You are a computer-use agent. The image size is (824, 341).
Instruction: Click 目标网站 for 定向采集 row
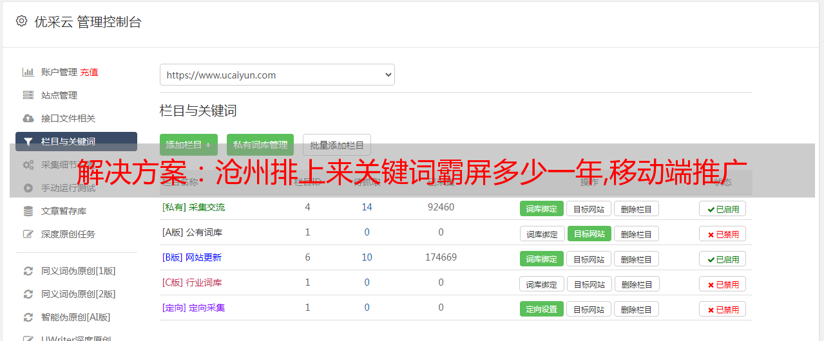point(589,309)
